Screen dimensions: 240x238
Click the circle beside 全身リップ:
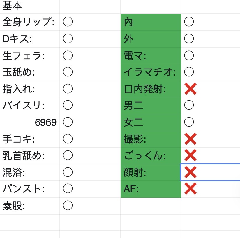tap(68, 22)
